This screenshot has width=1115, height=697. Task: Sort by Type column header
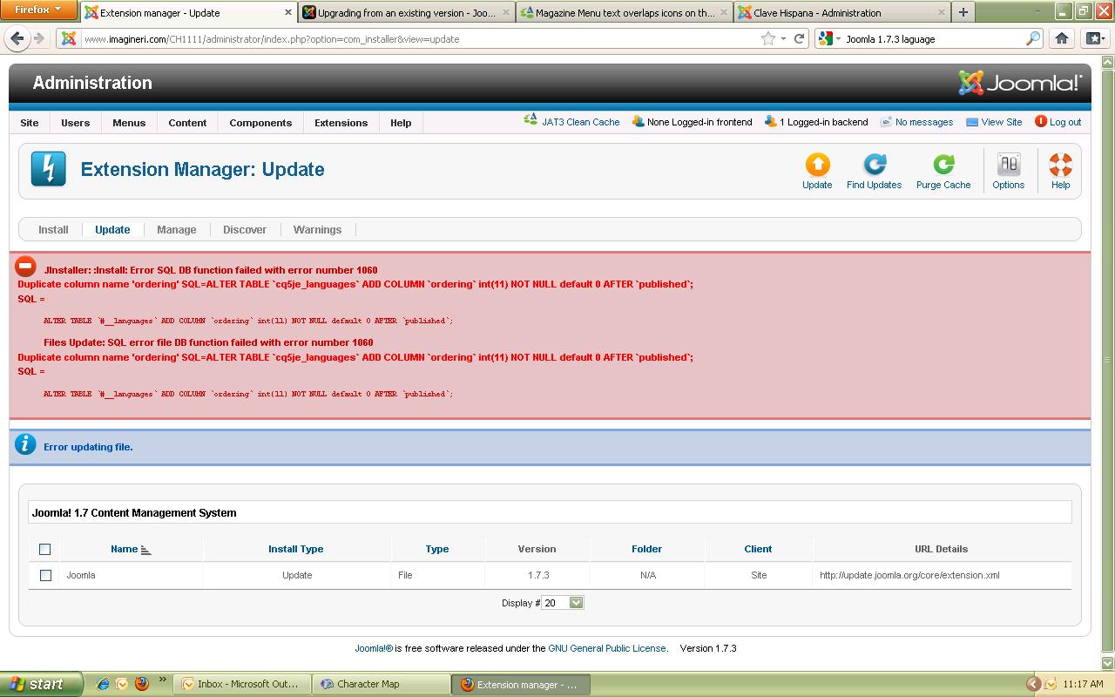click(437, 549)
